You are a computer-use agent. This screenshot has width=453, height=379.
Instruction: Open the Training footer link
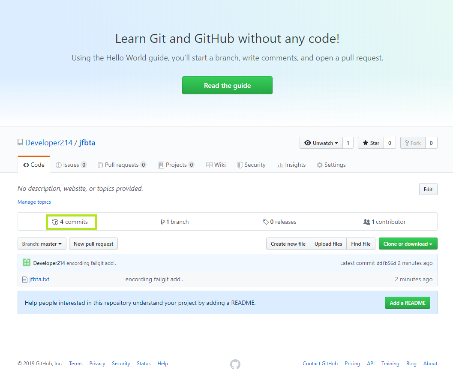tap(390, 364)
